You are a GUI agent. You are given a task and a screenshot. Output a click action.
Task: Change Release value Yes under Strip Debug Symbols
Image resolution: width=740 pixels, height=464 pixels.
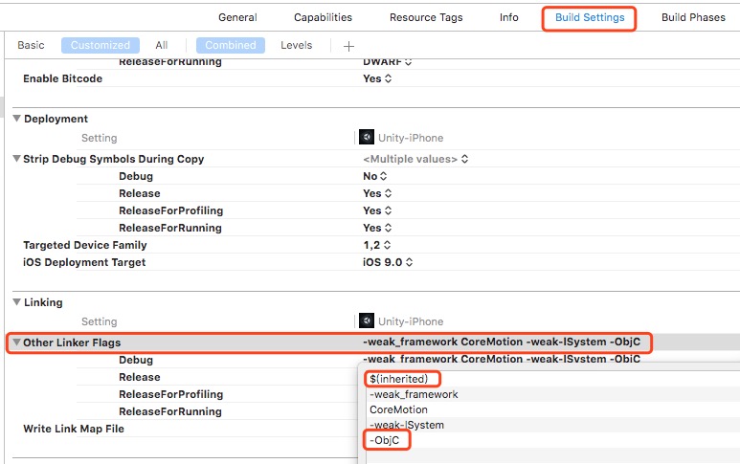(377, 193)
